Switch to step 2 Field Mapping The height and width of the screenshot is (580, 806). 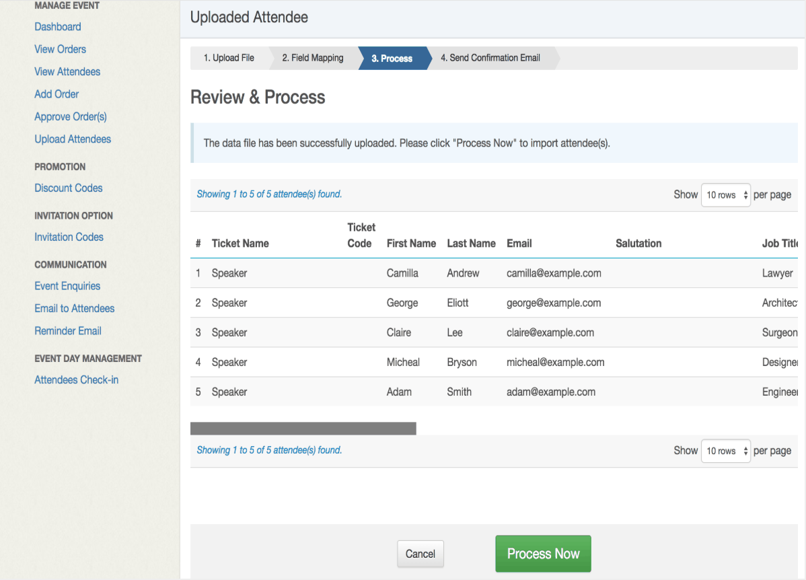[x=313, y=58]
